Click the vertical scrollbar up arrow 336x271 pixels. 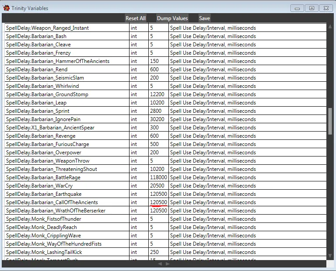point(330,26)
